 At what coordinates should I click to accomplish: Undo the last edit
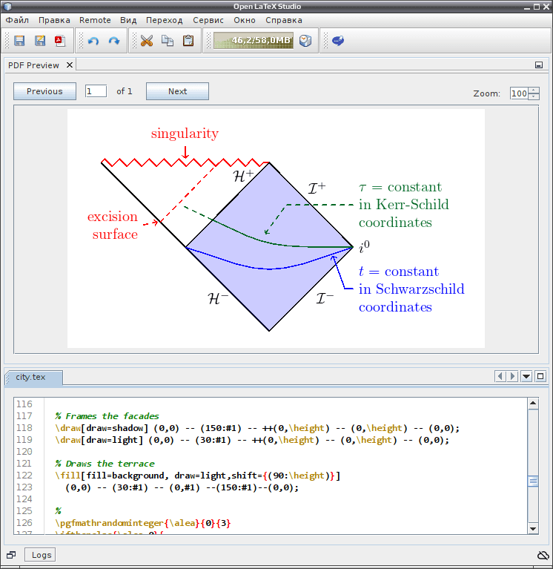pyautogui.click(x=93, y=41)
